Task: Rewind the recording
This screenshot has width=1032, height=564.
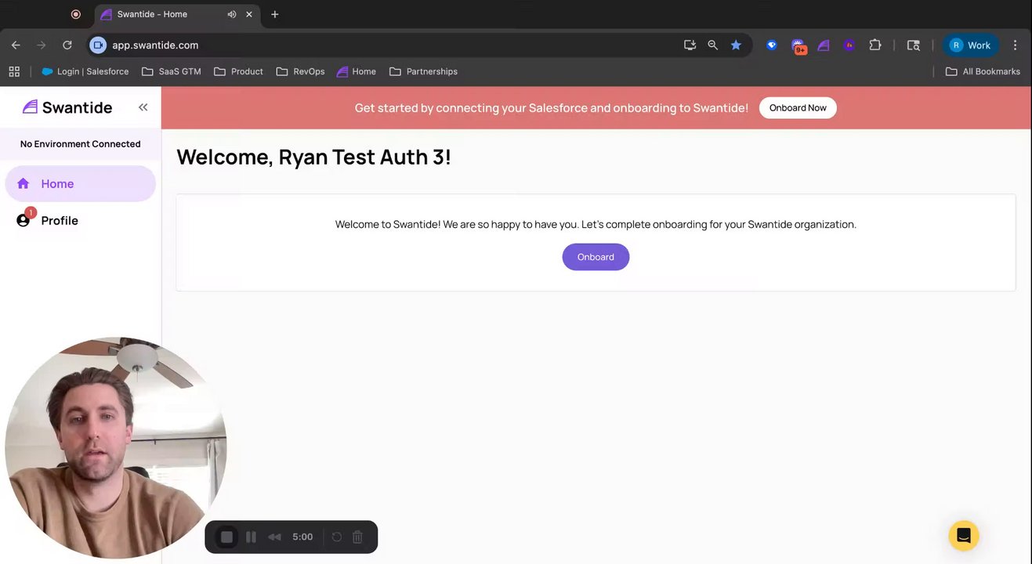Action: coord(274,537)
